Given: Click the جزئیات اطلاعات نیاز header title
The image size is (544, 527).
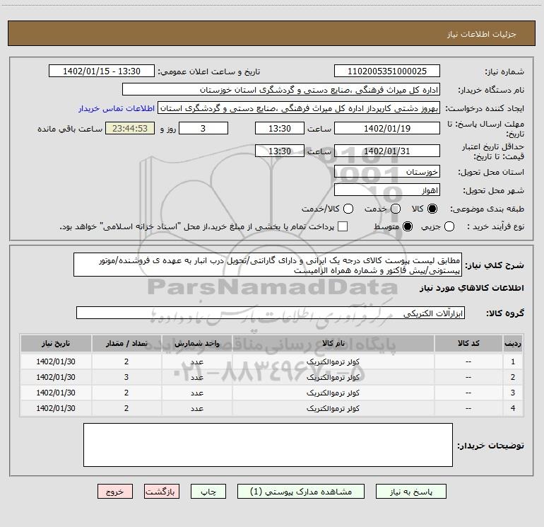Looking at the screenshot, I should pos(482,34).
